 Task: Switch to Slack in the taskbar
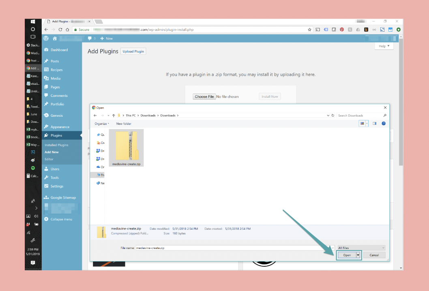pyautogui.click(x=33, y=45)
